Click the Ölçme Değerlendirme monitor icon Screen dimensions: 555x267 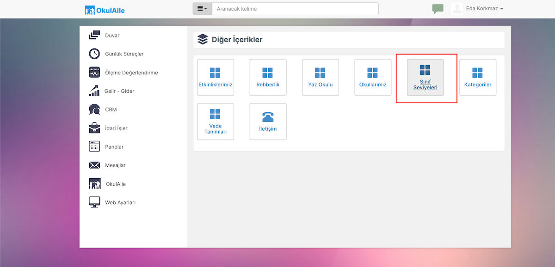pyautogui.click(x=94, y=73)
